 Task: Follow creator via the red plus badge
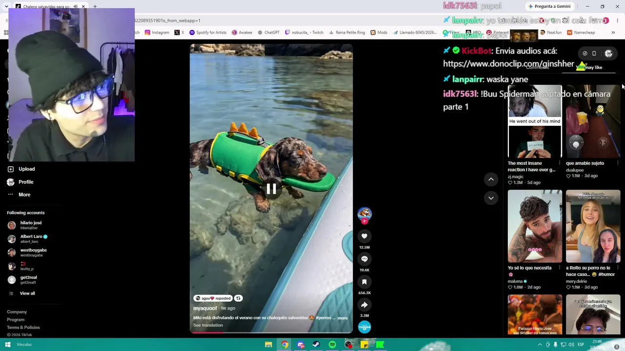pyautogui.click(x=364, y=221)
